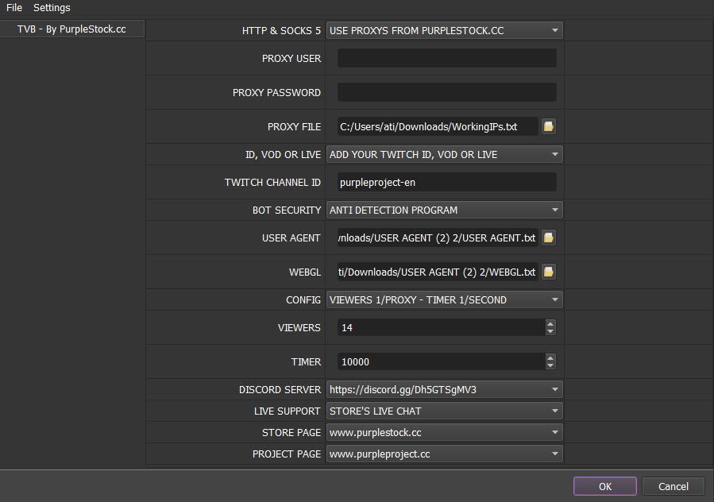This screenshot has height=502, width=714.
Task: Decrease the VIEWERS value with down arrow
Action: (550, 331)
